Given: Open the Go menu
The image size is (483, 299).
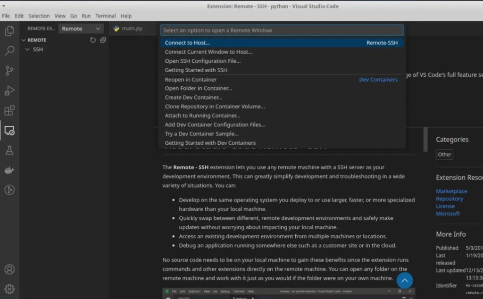Looking at the screenshot, I should [73, 16].
